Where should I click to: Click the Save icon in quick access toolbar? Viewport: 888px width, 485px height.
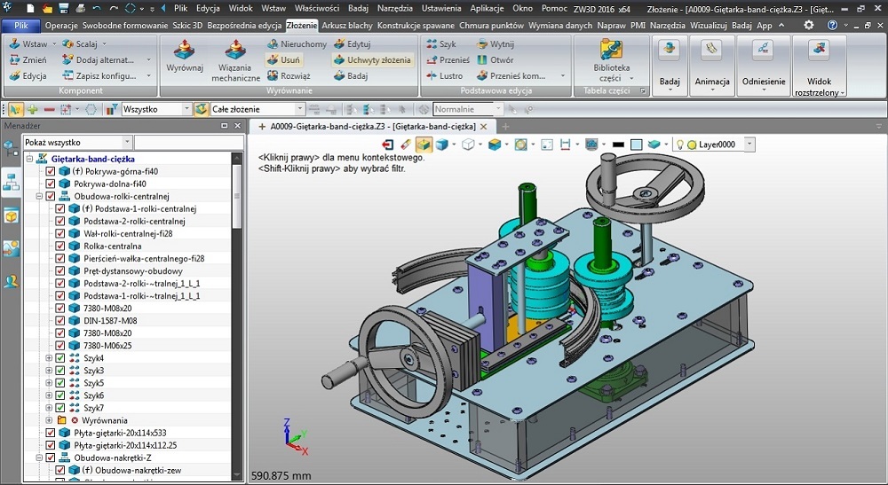coord(62,8)
